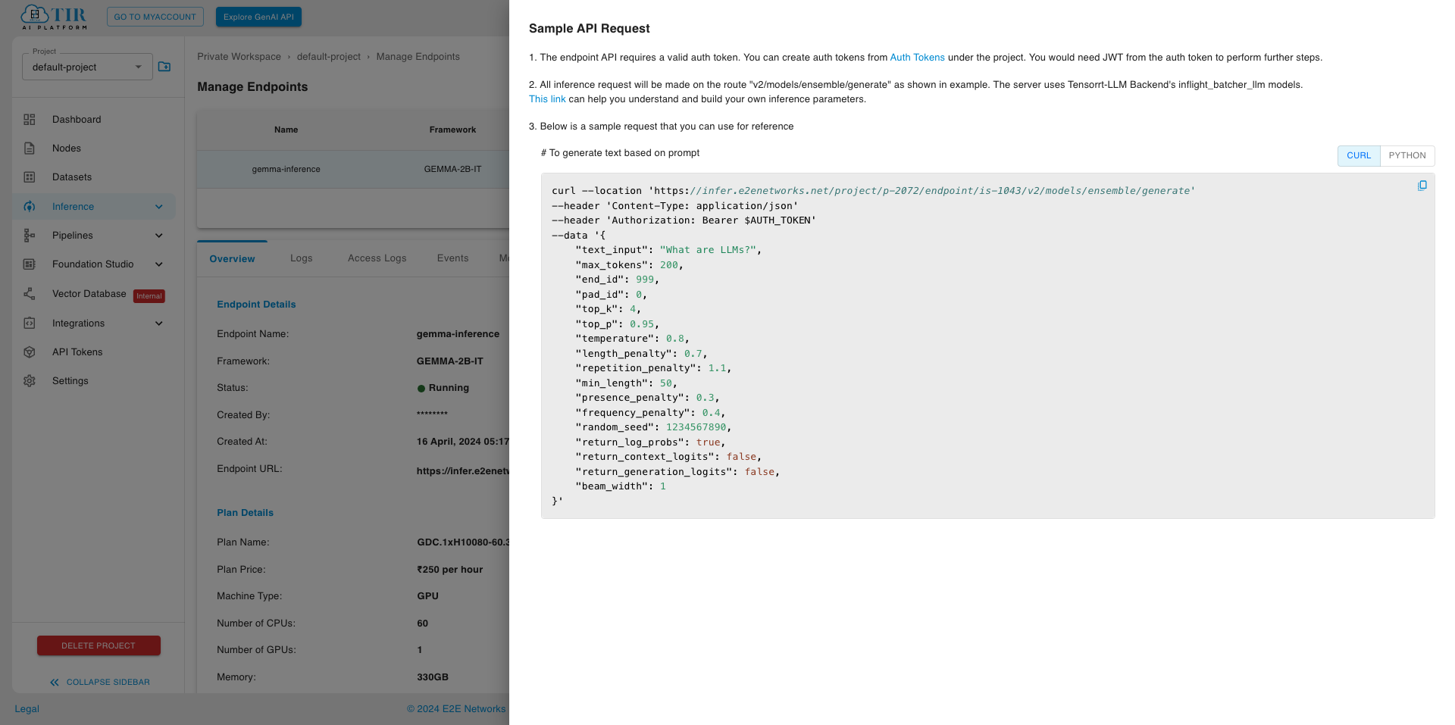Click the © 2024 E2E Networks footer link
This screenshot has width=1455, height=725.
click(x=456, y=709)
